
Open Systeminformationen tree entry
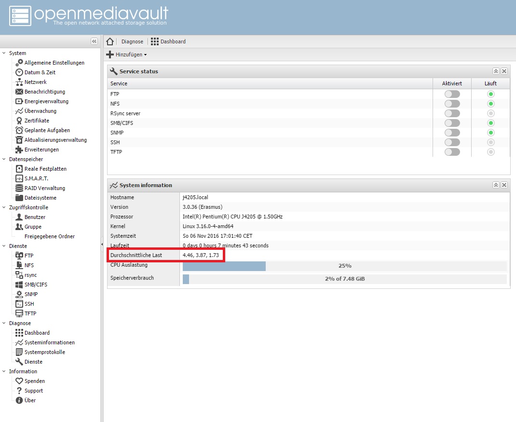[x=49, y=342]
